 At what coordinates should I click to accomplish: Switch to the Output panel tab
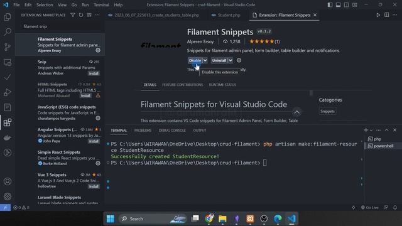pos(200,131)
